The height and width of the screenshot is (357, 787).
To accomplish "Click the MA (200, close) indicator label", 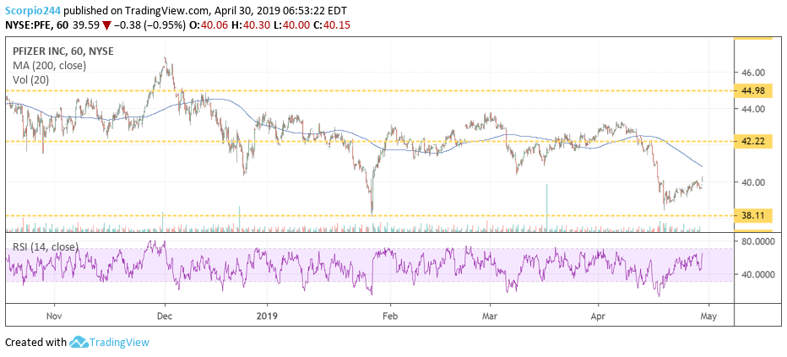I will tap(48, 65).
